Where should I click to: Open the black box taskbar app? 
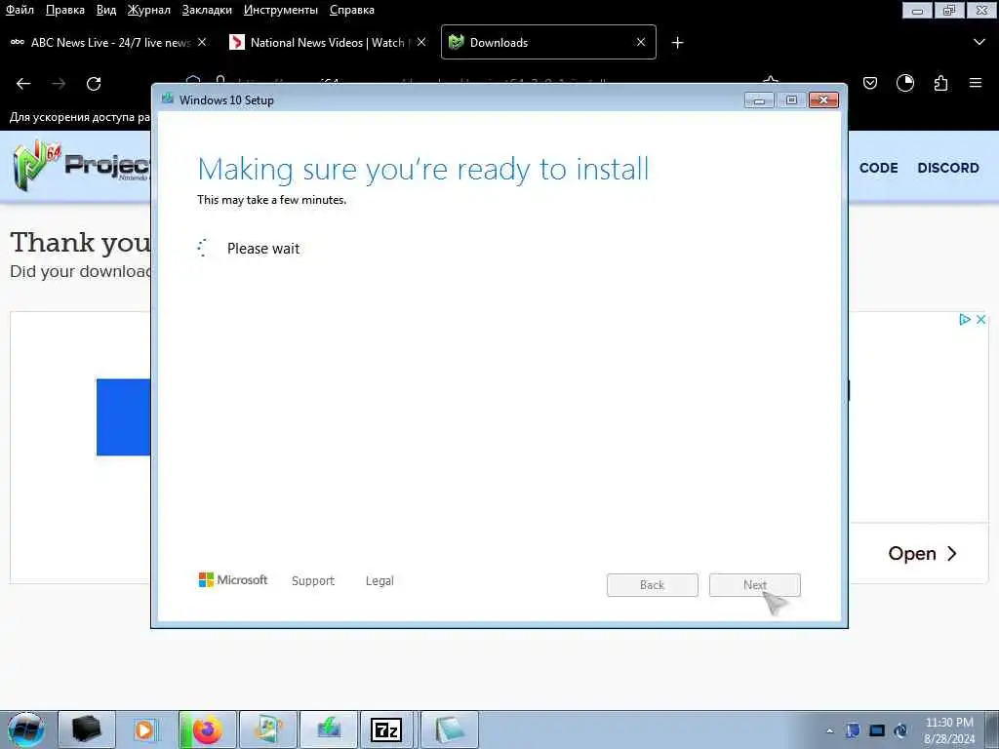tap(87, 729)
